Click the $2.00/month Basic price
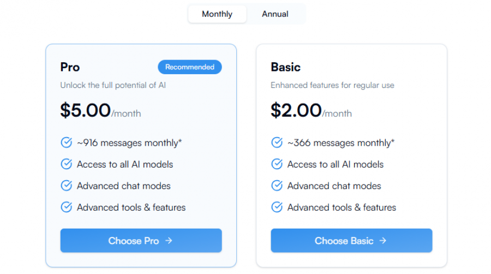Image resolution: width=491 pixels, height=274 pixels. [311, 111]
